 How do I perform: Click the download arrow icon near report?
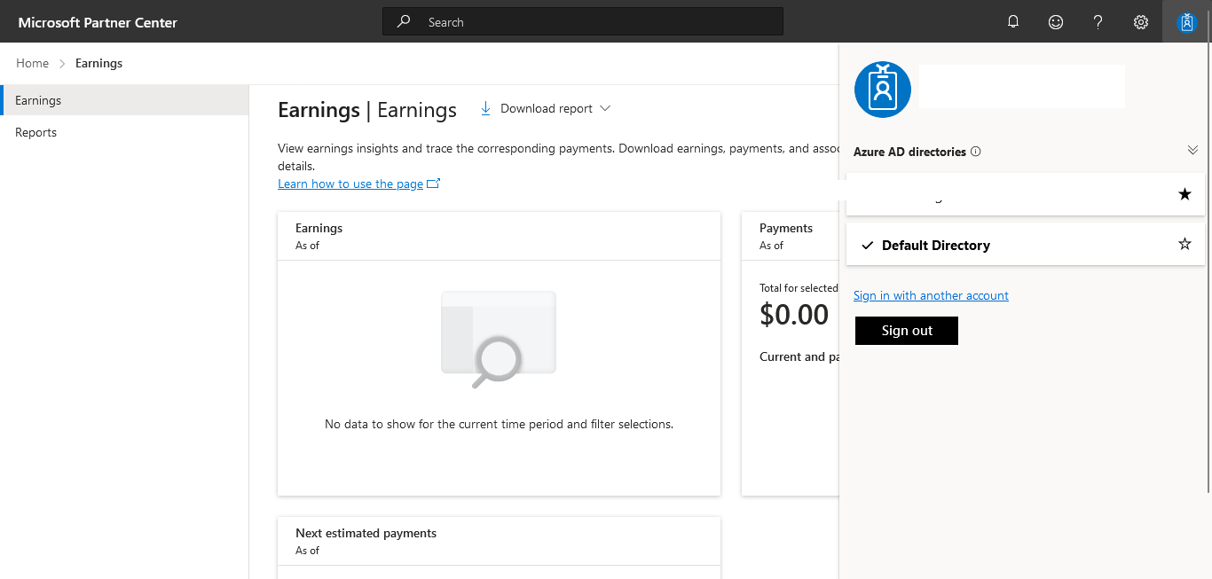[x=485, y=108]
